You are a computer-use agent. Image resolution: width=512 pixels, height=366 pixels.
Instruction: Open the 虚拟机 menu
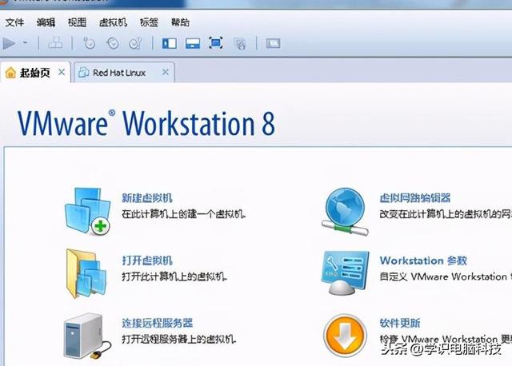tap(113, 22)
